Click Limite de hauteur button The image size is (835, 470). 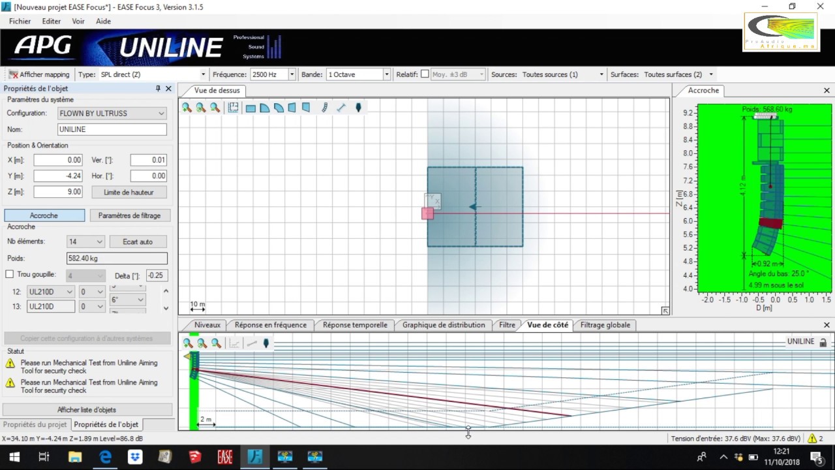[x=129, y=192]
